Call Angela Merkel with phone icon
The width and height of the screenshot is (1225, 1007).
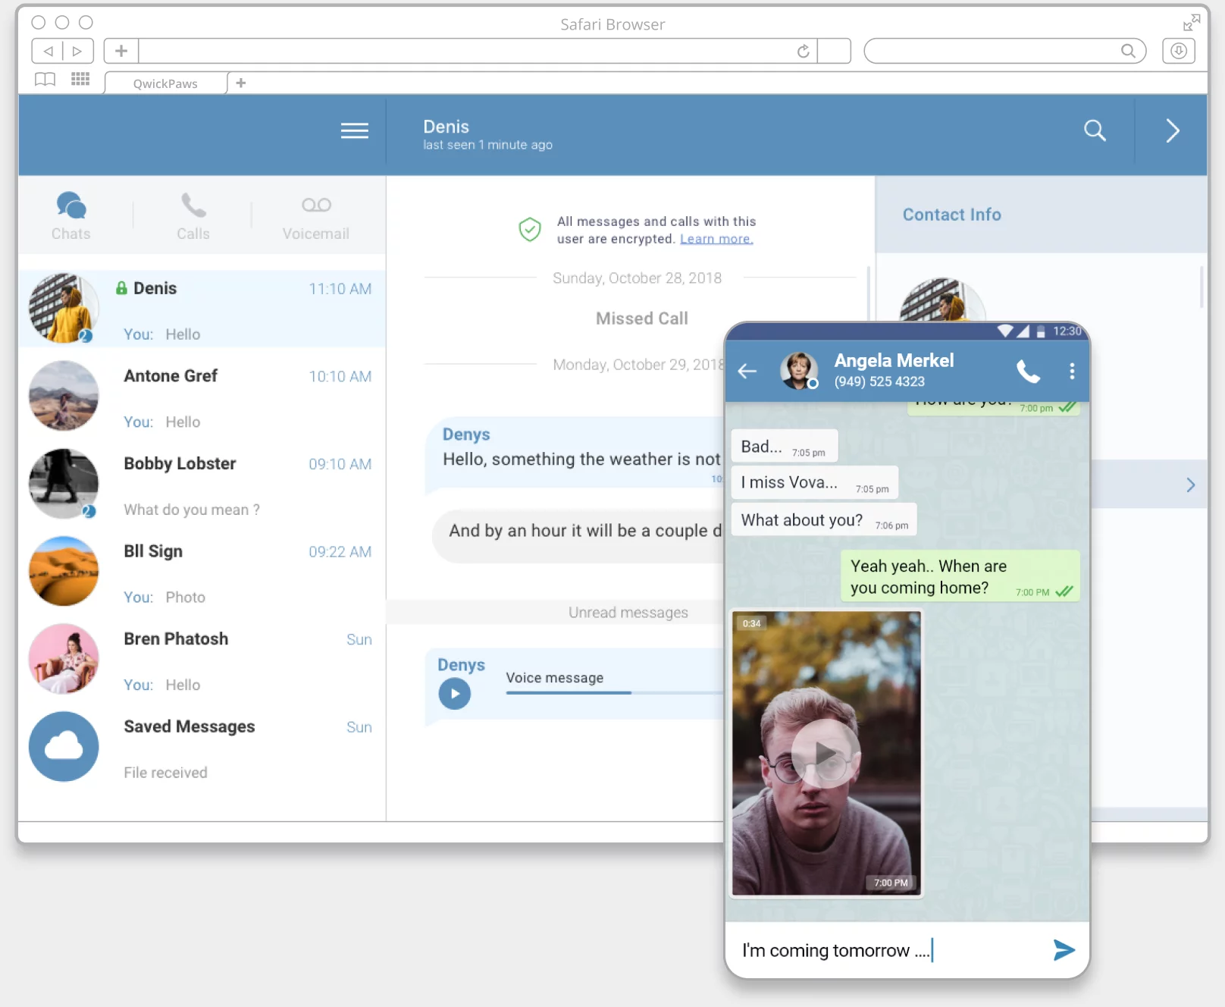pyautogui.click(x=1028, y=371)
